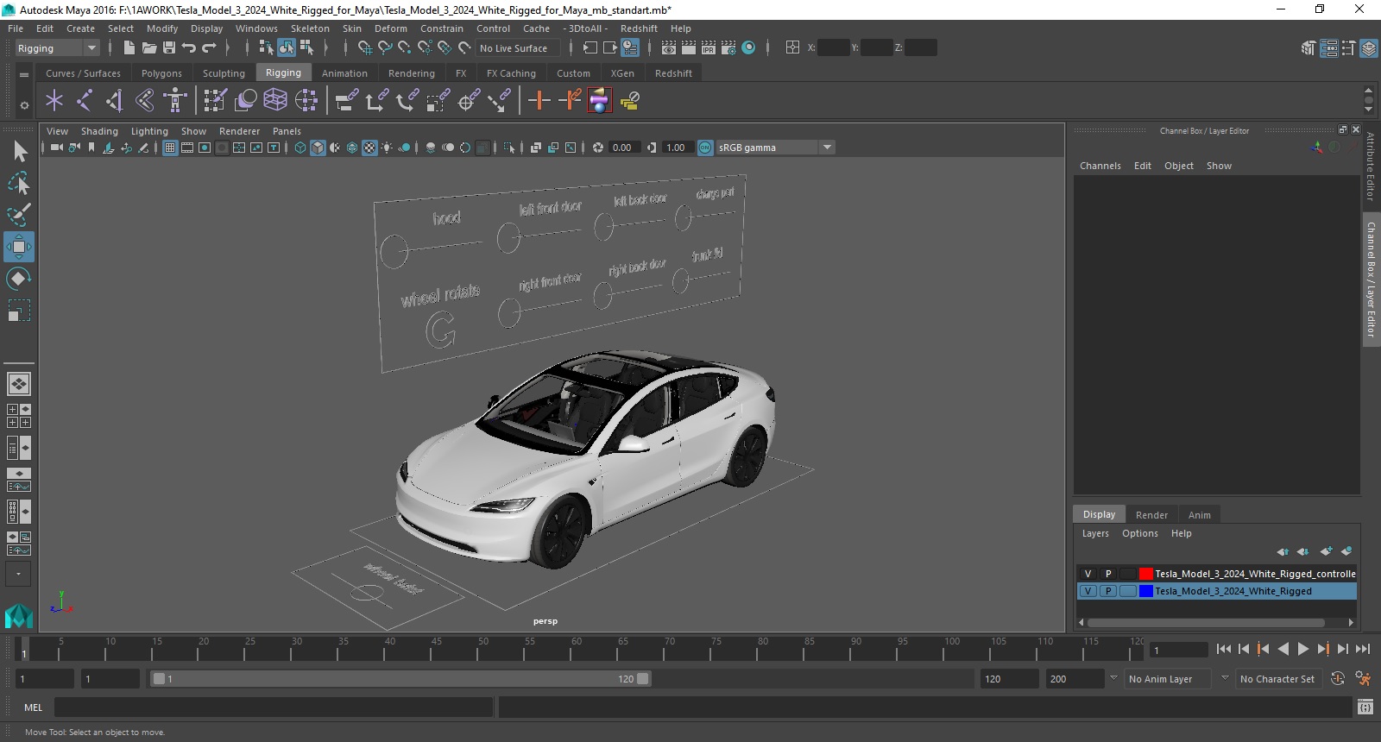Open the IPR render icon
Image resolution: width=1381 pixels, height=742 pixels.
click(x=709, y=48)
